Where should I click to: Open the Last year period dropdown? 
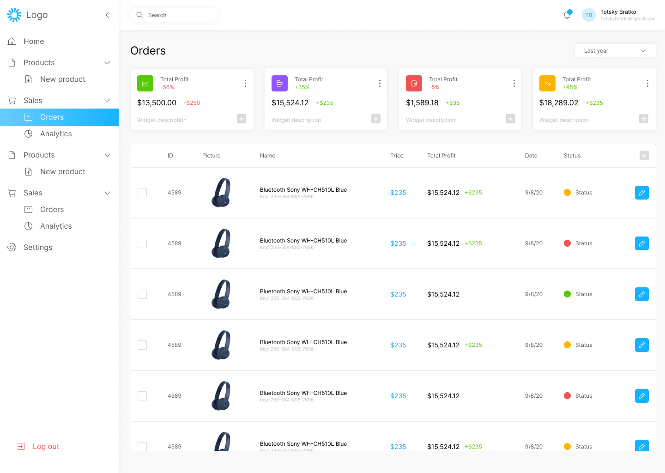615,51
